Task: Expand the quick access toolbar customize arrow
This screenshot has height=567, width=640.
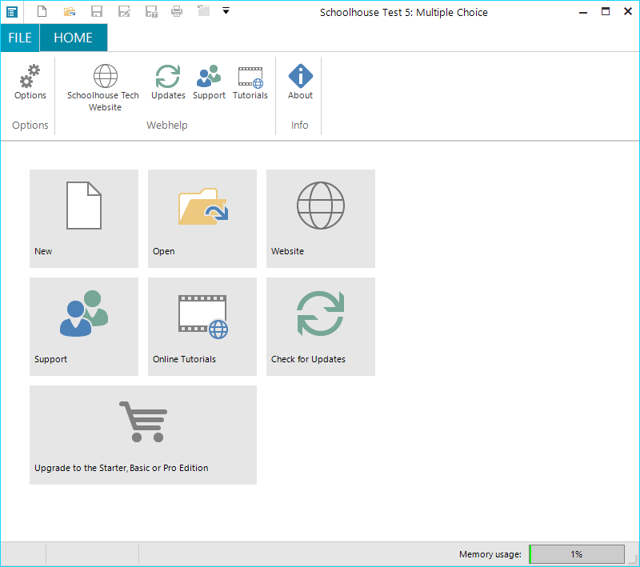Action: [x=226, y=11]
